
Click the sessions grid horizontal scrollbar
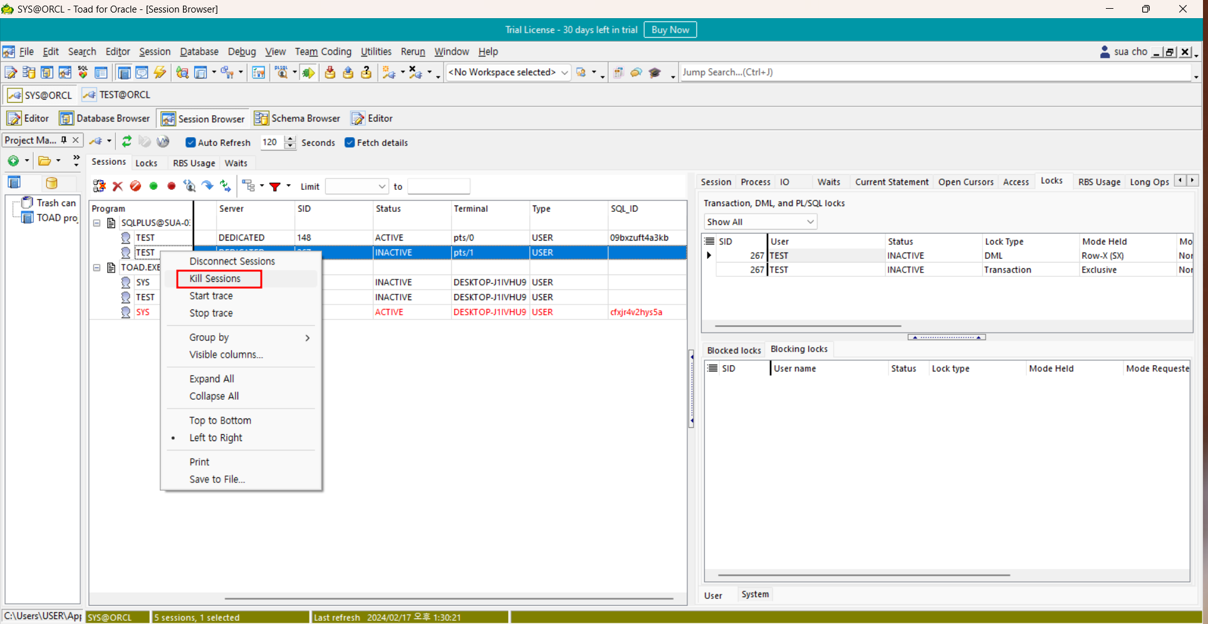tap(449, 598)
